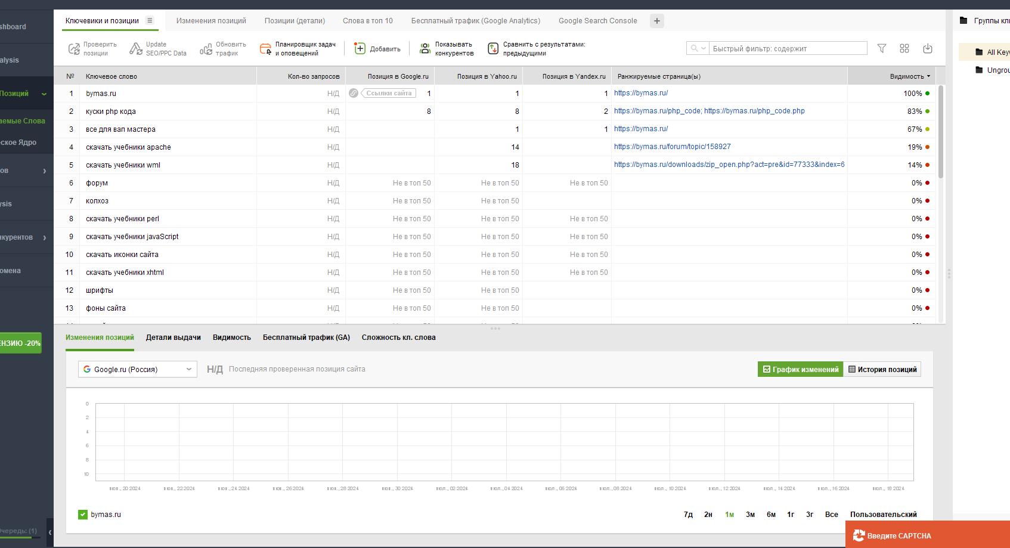Click the Введите CAPTCHA refresh icon
The image size is (1010, 548).
tap(859, 535)
